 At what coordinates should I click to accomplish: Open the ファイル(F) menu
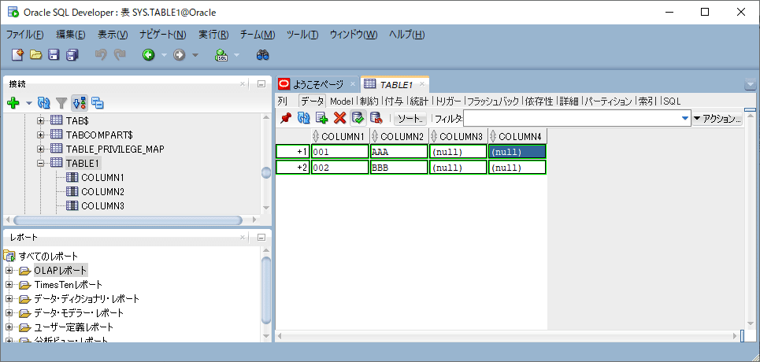coord(24,35)
